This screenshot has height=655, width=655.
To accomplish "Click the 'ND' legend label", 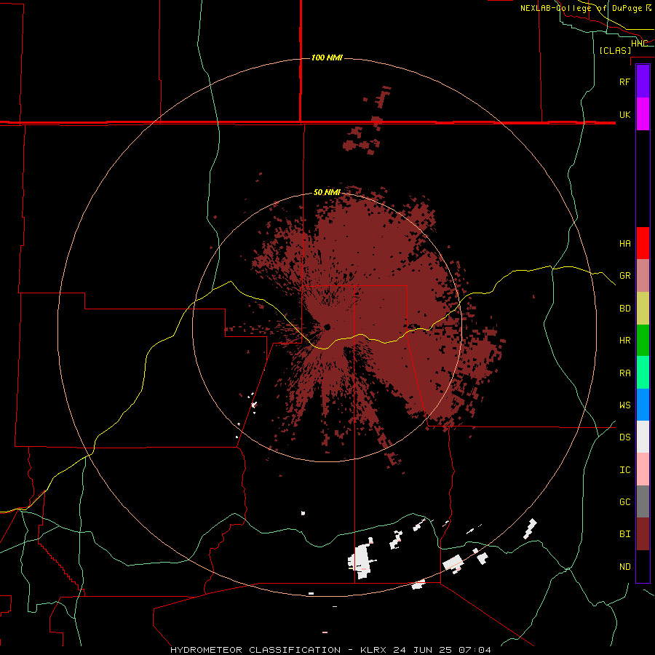I will (x=624, y=567).
